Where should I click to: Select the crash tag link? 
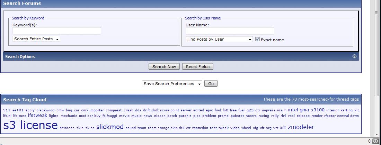(129, 110)
